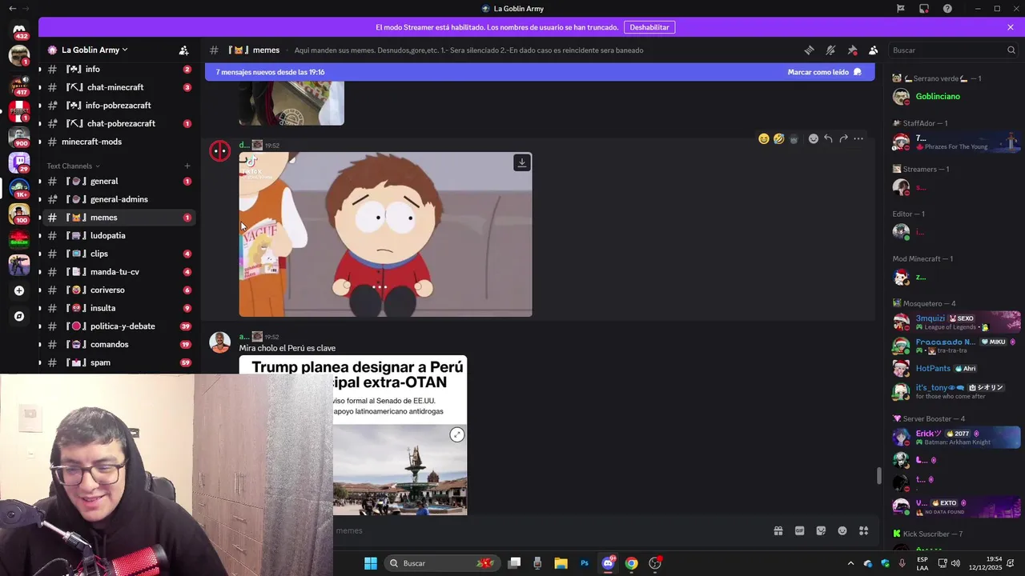Show hidden system tray icons

click(850, 563)
